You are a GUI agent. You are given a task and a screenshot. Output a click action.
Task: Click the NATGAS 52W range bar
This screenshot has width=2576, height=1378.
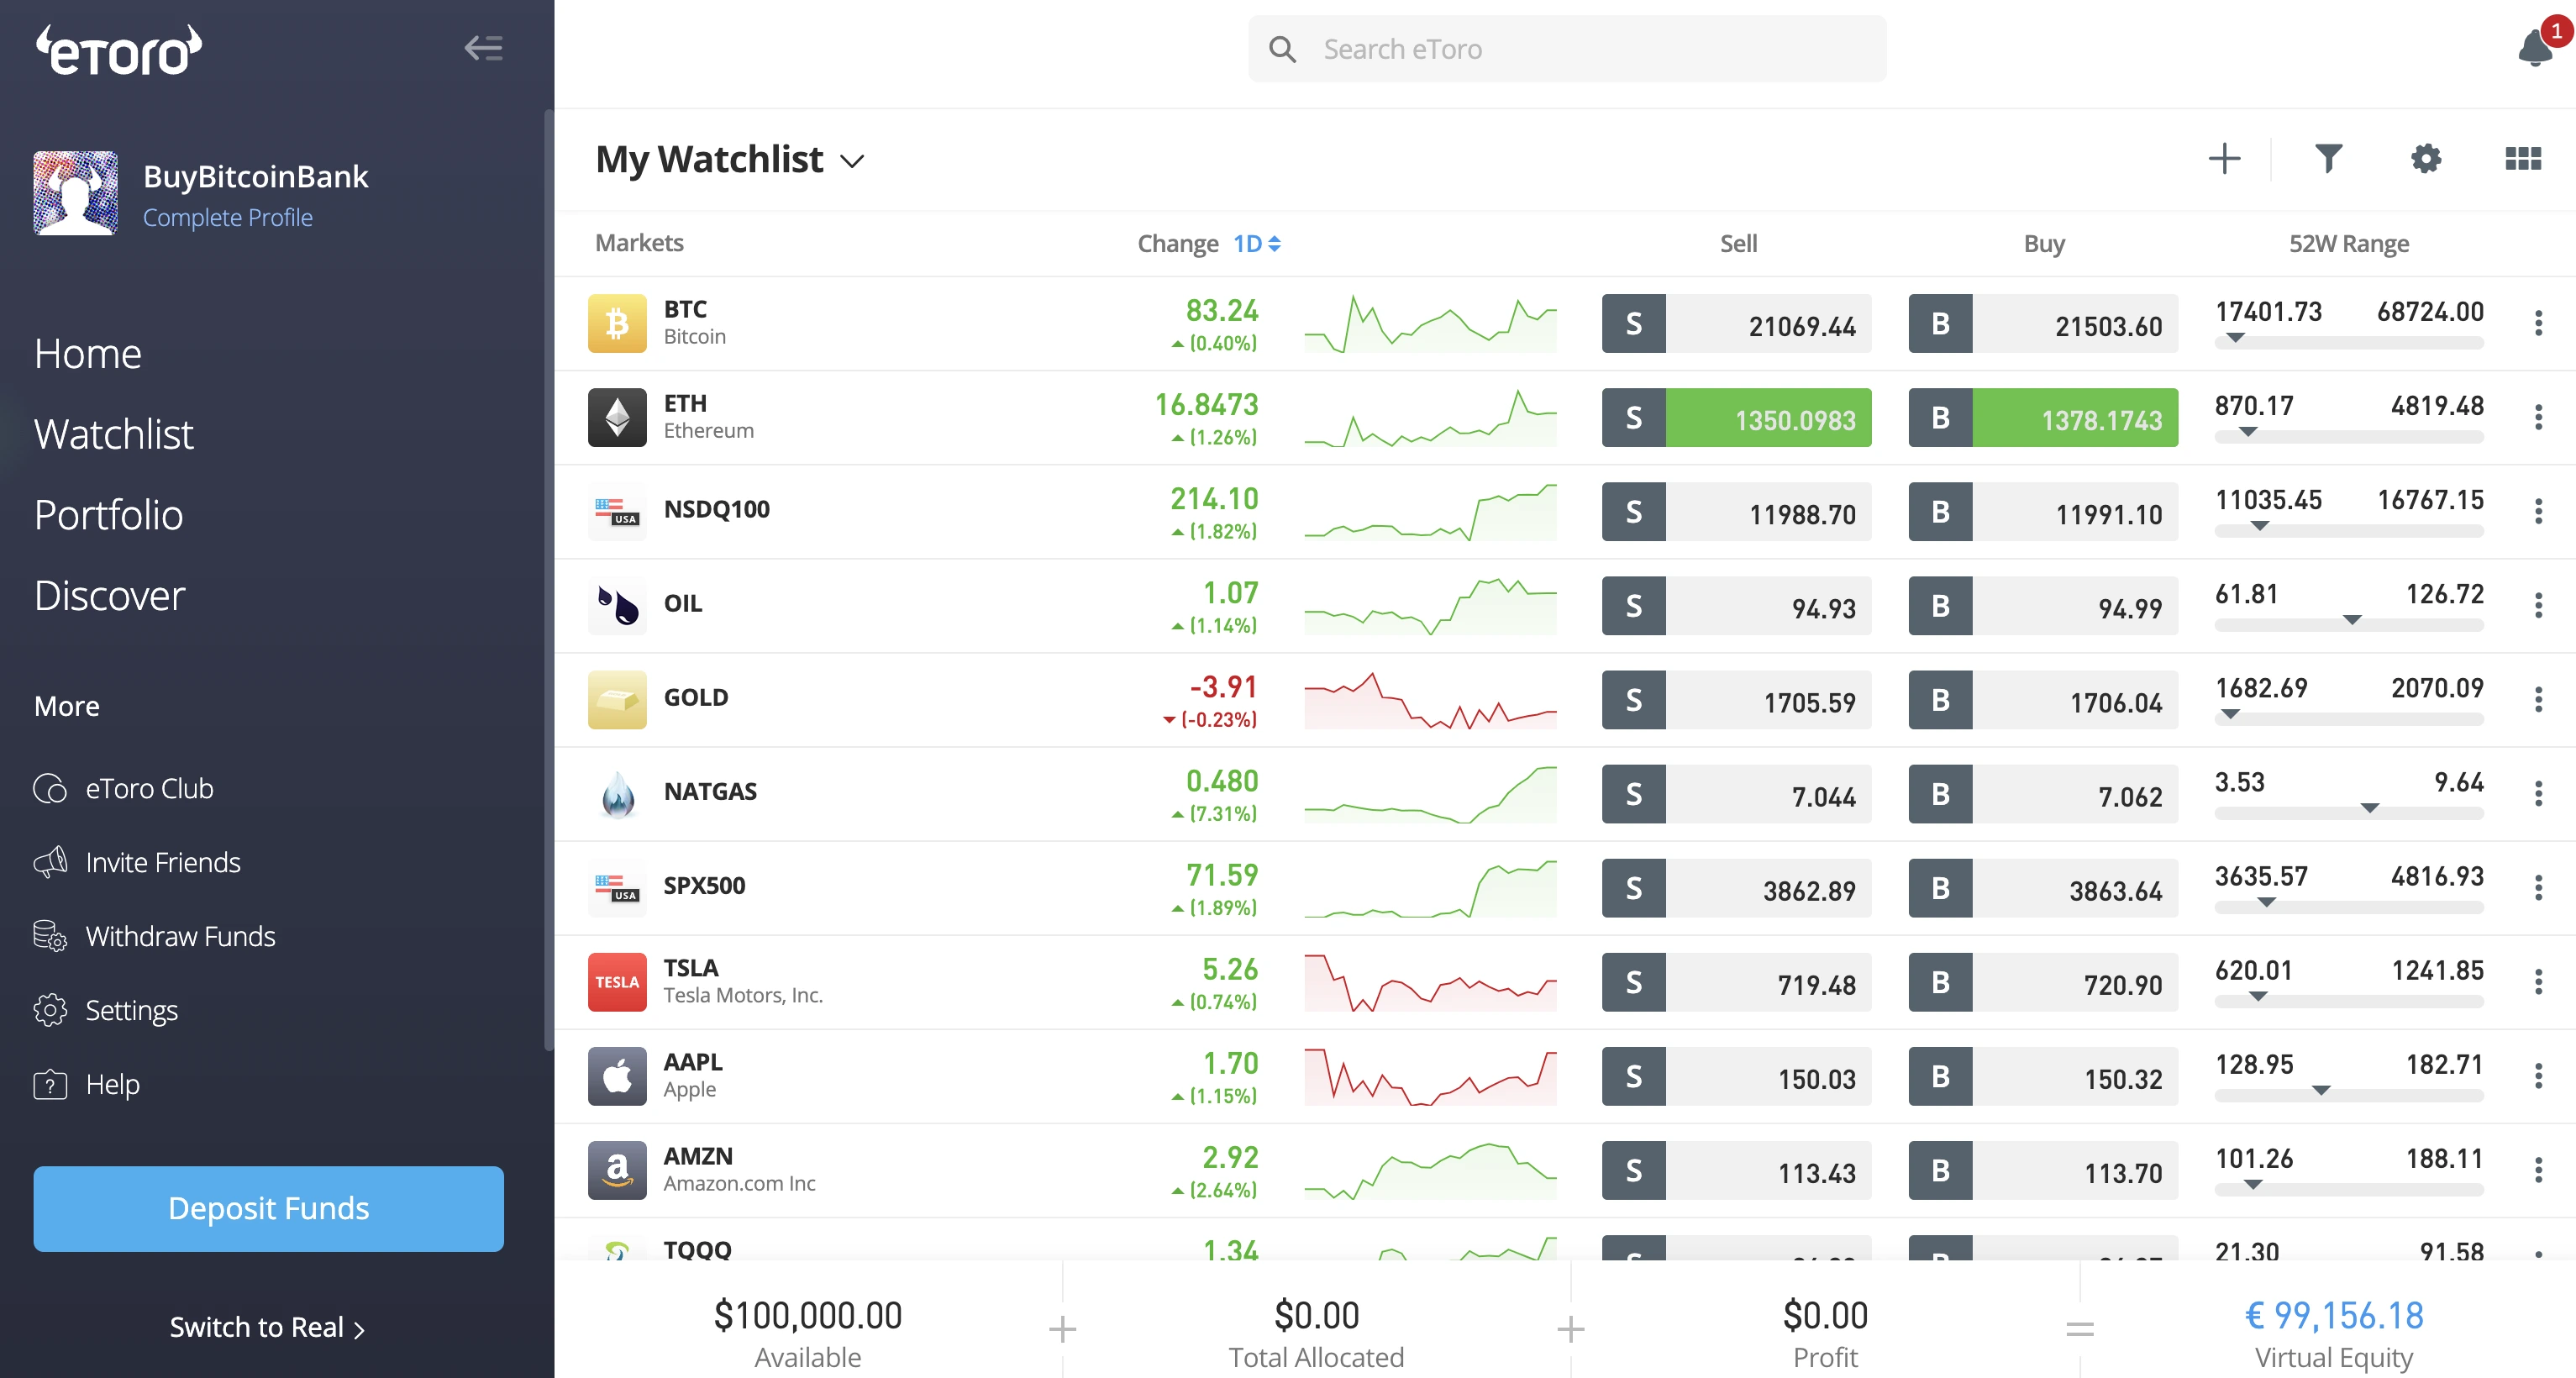[x=2349, y=813]
